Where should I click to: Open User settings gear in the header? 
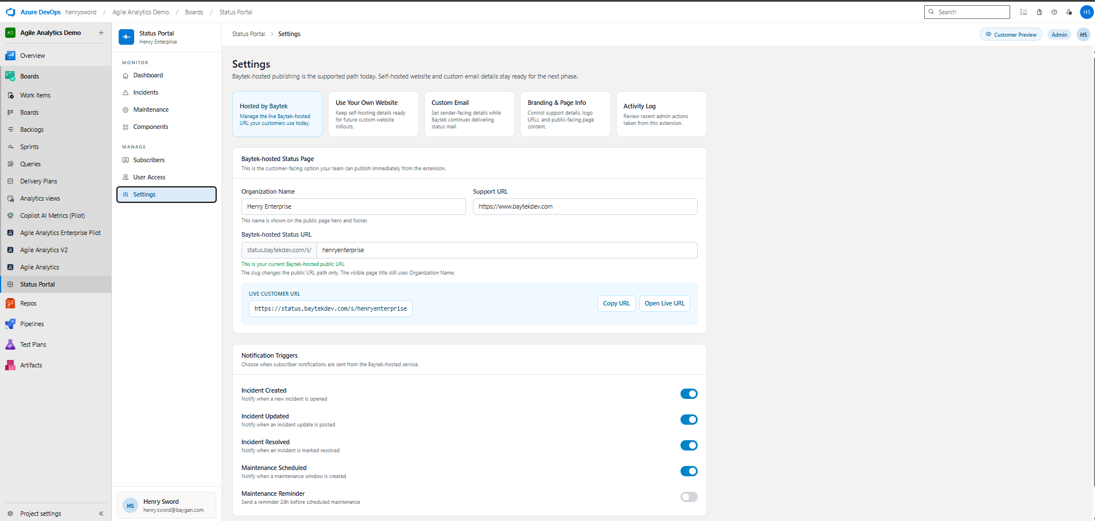(1069, 11)
